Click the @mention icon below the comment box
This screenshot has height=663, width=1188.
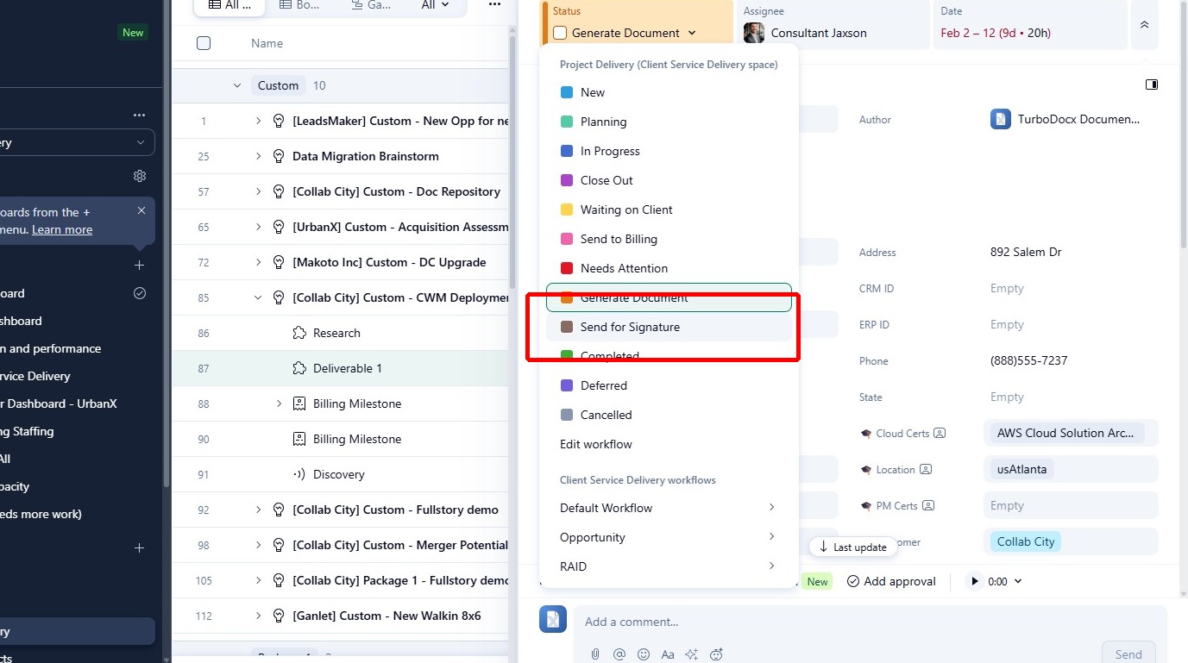[x=619, y=654]
